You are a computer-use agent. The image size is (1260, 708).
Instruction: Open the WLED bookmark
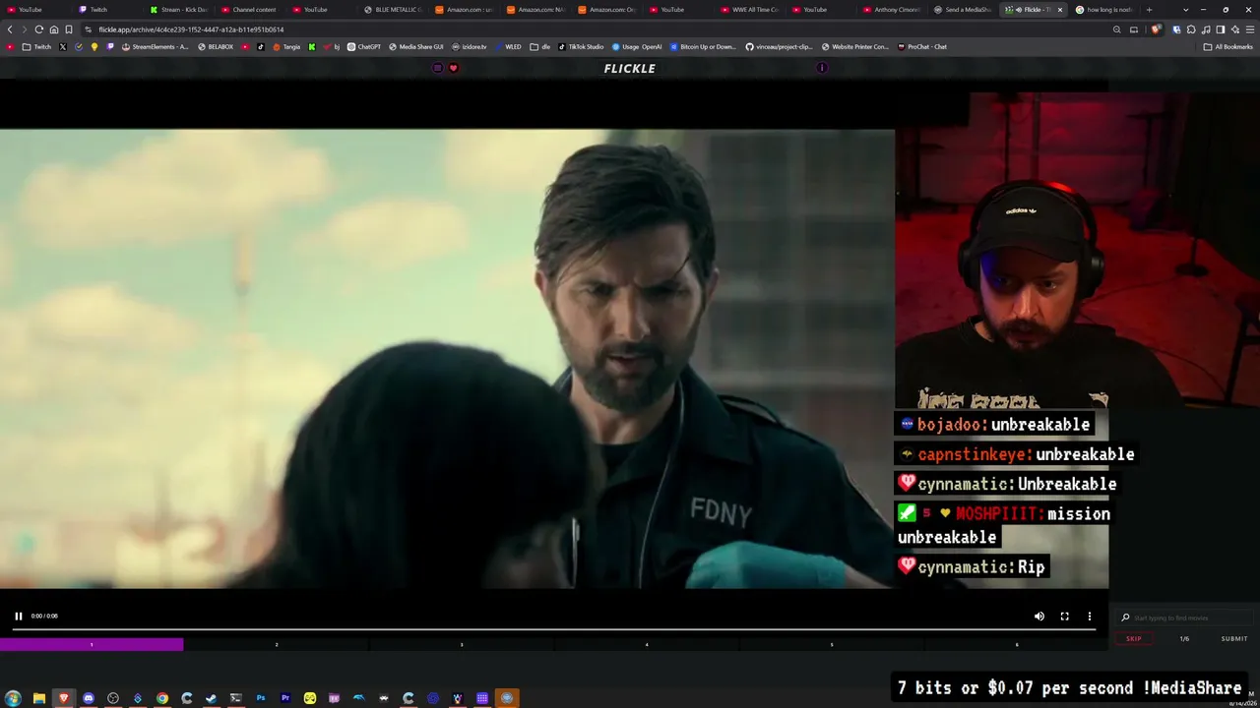[x=509, y=46]
